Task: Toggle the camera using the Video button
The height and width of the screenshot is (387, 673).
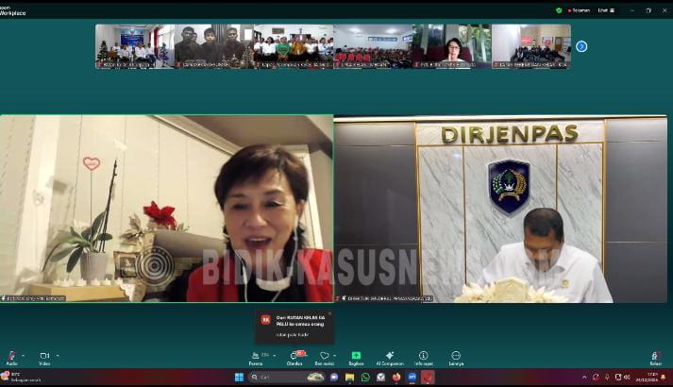Action: 44,357
